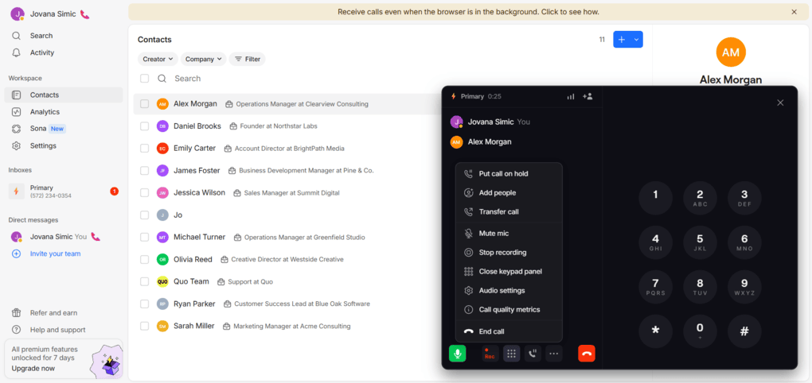
Task: Open Settings in the sidebar
Action: (43, 145)
